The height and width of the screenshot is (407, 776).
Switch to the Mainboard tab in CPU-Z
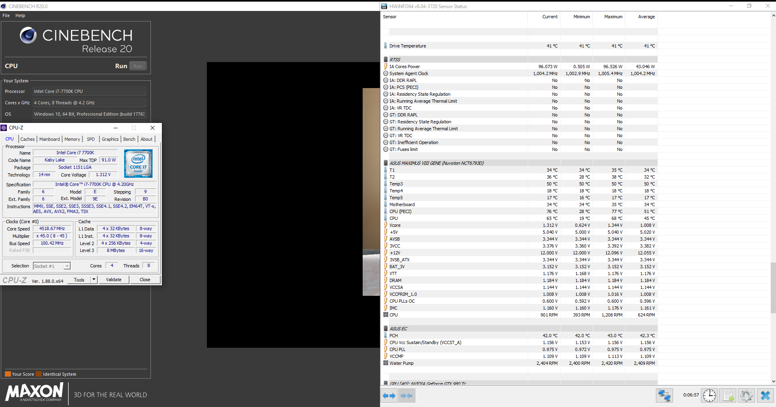[49, 139]
